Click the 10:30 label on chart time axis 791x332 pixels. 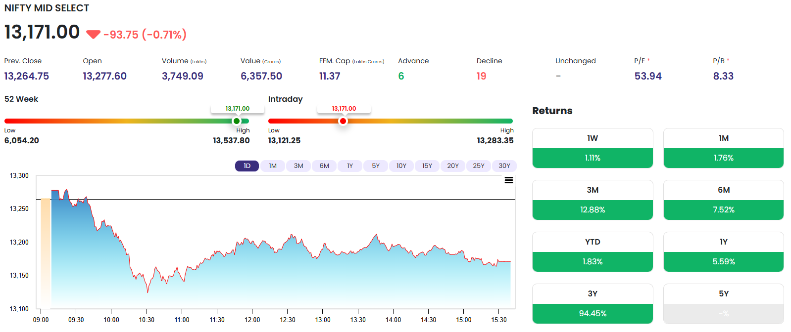[147, 320]
